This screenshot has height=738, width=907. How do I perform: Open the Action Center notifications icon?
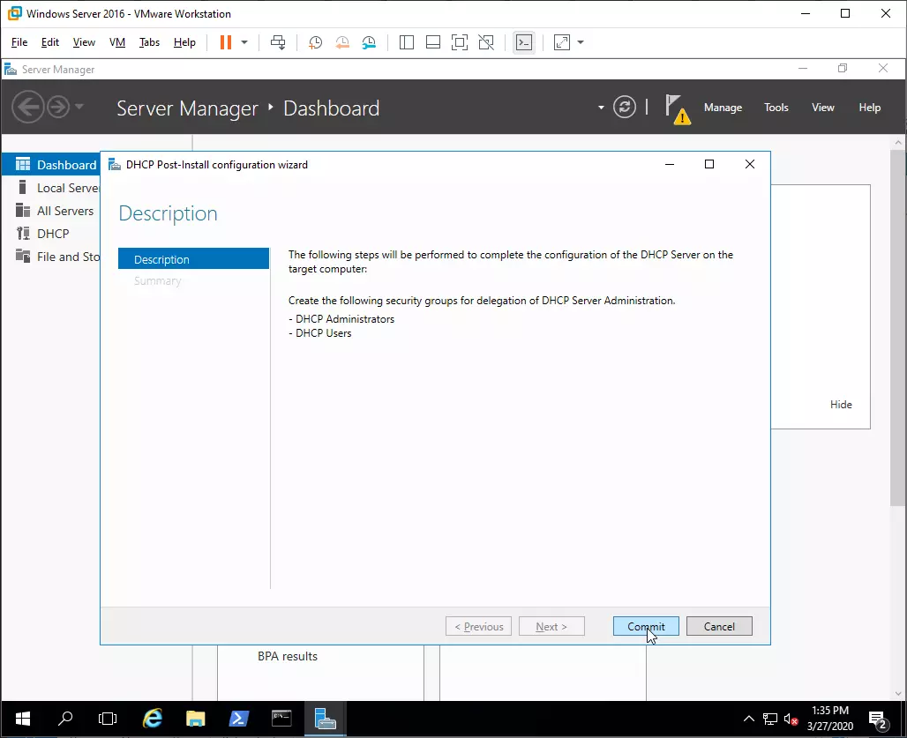pos(878,720)
